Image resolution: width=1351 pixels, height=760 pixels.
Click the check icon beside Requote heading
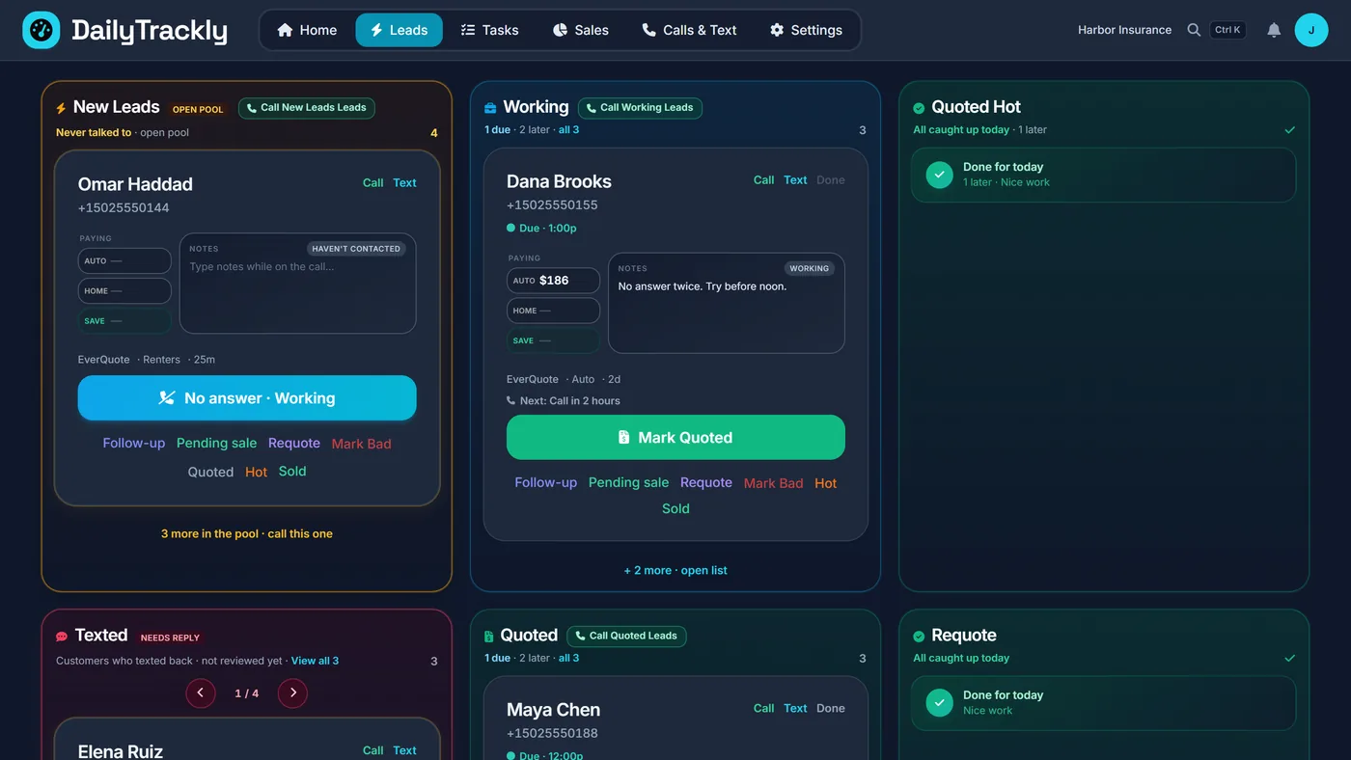coord(919,637)
